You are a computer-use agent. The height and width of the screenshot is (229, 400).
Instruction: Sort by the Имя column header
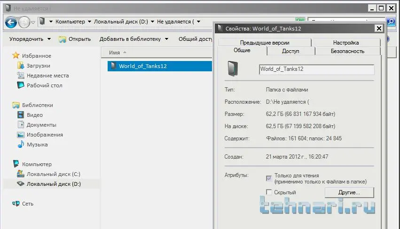(x=114, y=53)
